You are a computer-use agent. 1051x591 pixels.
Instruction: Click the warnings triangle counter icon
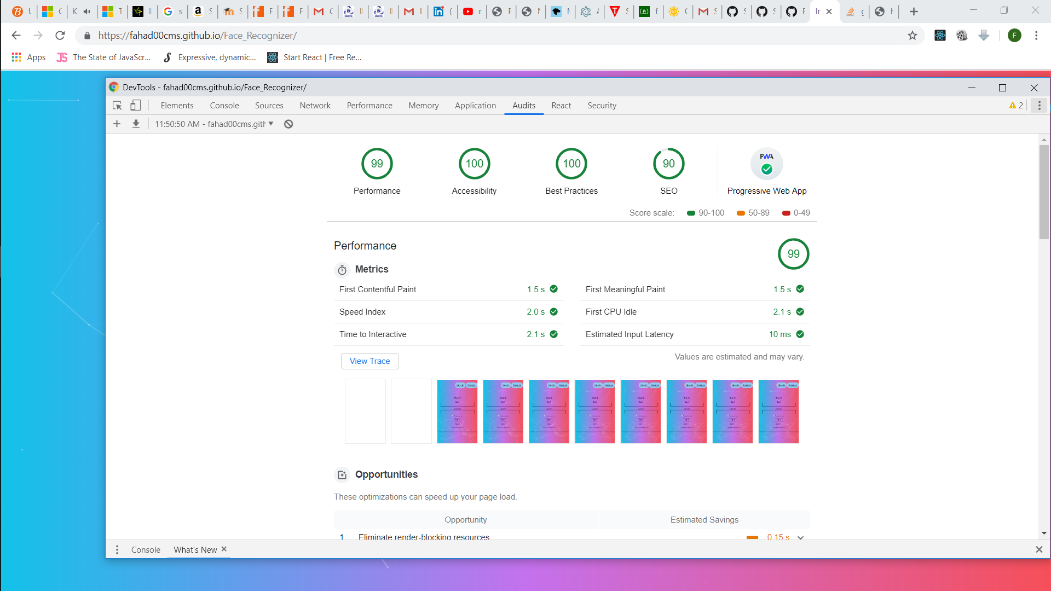coord(1015,106)
